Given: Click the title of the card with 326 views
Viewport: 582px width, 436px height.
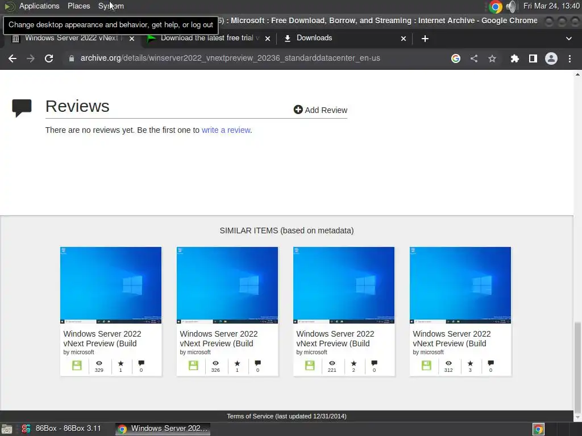Looking at the screenshot, I should coord(219,338).
